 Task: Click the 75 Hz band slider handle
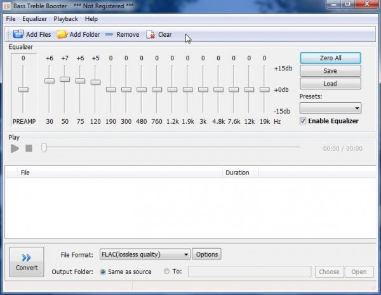(x=80, y=81)
